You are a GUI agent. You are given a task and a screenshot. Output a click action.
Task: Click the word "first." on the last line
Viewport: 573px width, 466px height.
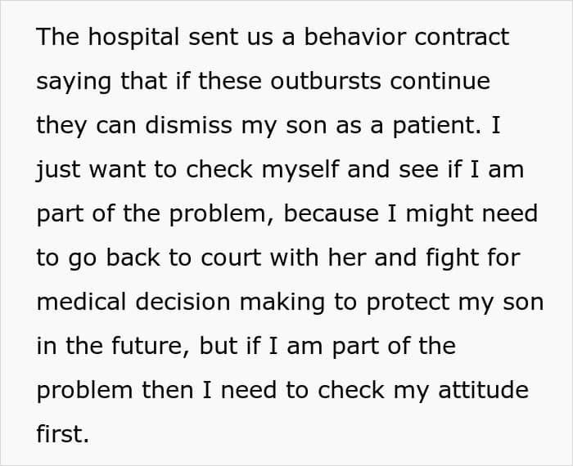tap(62, 434)
